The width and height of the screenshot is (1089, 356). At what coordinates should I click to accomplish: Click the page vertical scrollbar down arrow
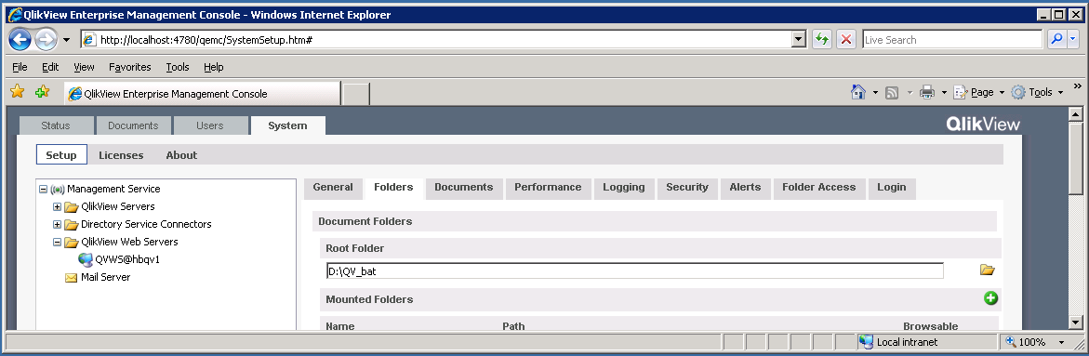[x=1075, y=322]
